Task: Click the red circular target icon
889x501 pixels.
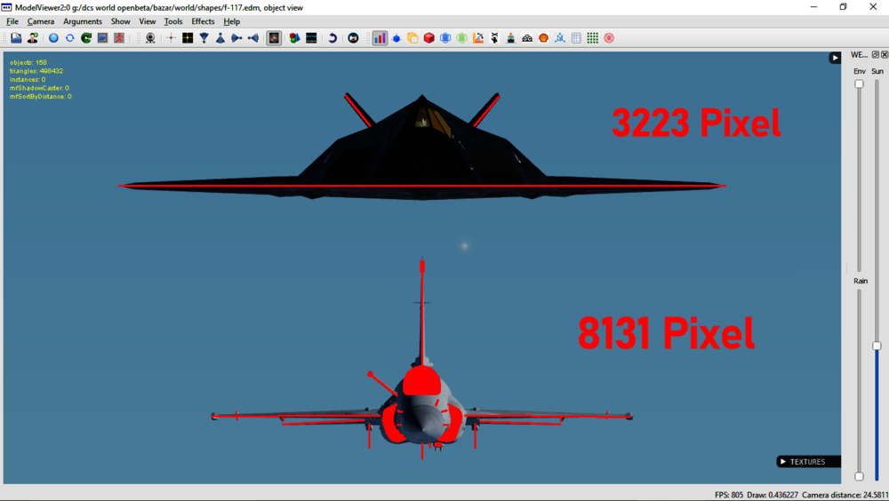Action: coord(609,38)
